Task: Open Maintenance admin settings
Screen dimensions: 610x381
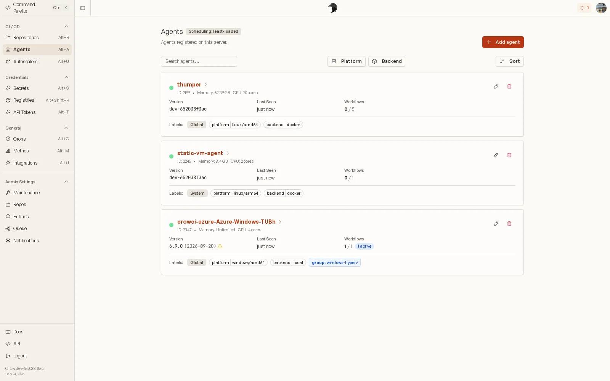Action: [37, 193]
